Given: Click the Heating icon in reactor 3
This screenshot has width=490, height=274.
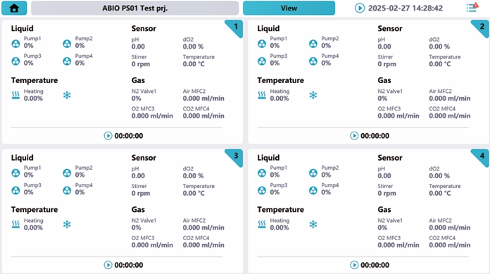Looking at the screenshot, I should (15, 224).
